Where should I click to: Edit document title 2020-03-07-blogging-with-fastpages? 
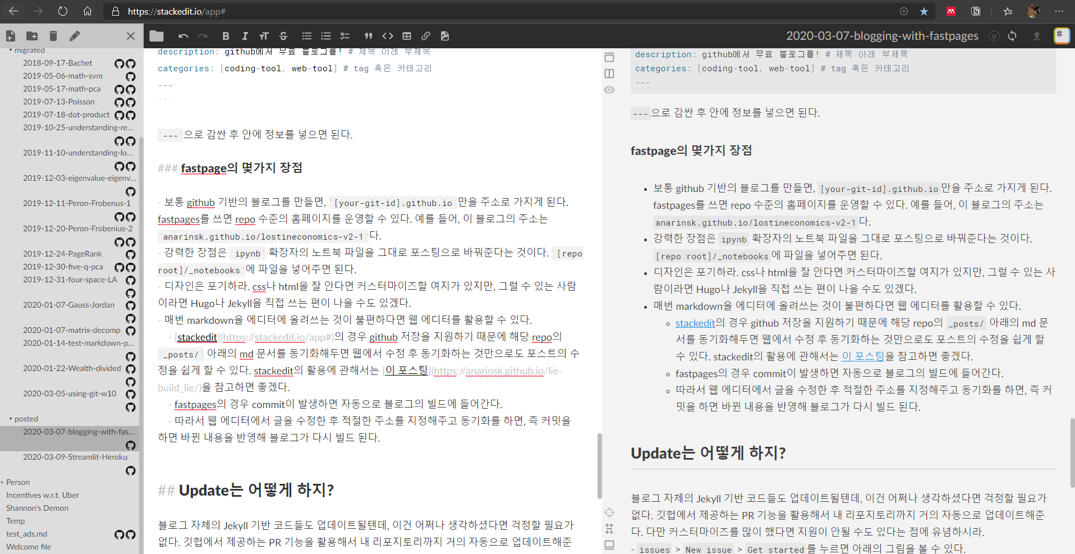pos(882,36)
